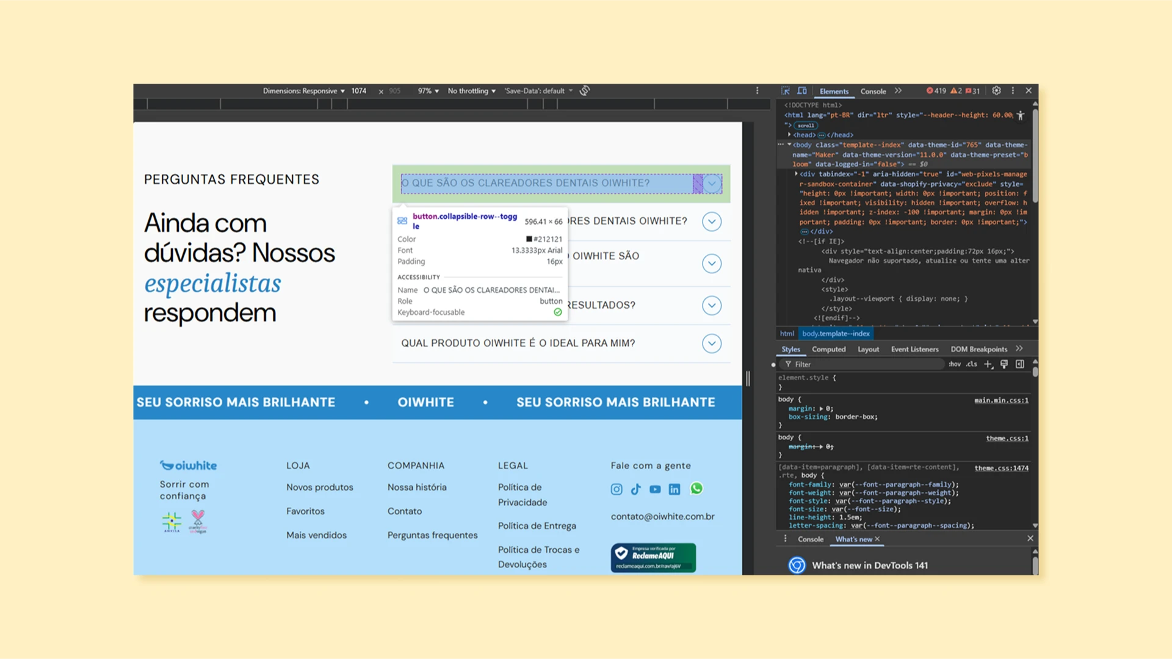Click the rotate screen orientation icon

coord(585,90)
